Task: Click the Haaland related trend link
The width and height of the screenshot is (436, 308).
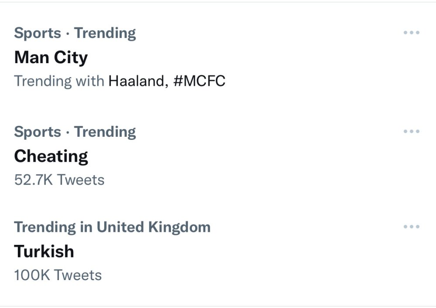Action: click(136, 81)
